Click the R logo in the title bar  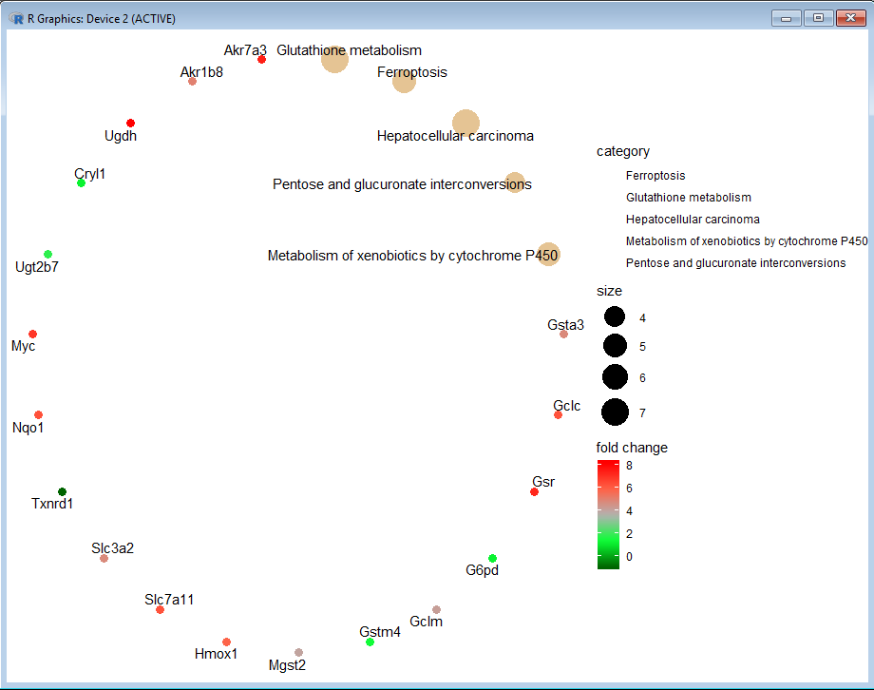[x=16, y=17]
